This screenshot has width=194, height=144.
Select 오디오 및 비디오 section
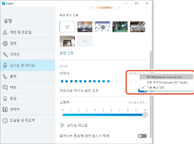point(27,65)
